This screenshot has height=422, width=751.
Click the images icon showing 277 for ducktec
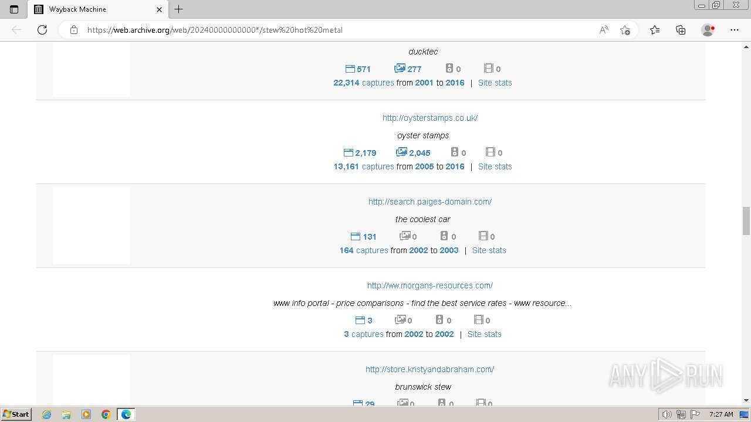click(400, 68)
